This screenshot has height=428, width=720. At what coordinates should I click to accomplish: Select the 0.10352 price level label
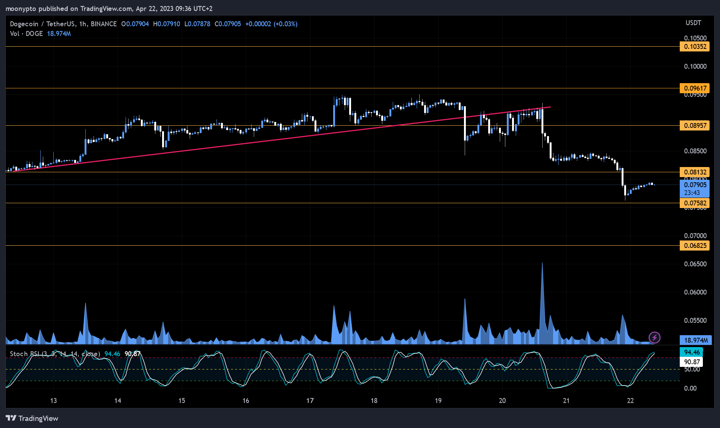pyautogui.click(x=695, y=47)
